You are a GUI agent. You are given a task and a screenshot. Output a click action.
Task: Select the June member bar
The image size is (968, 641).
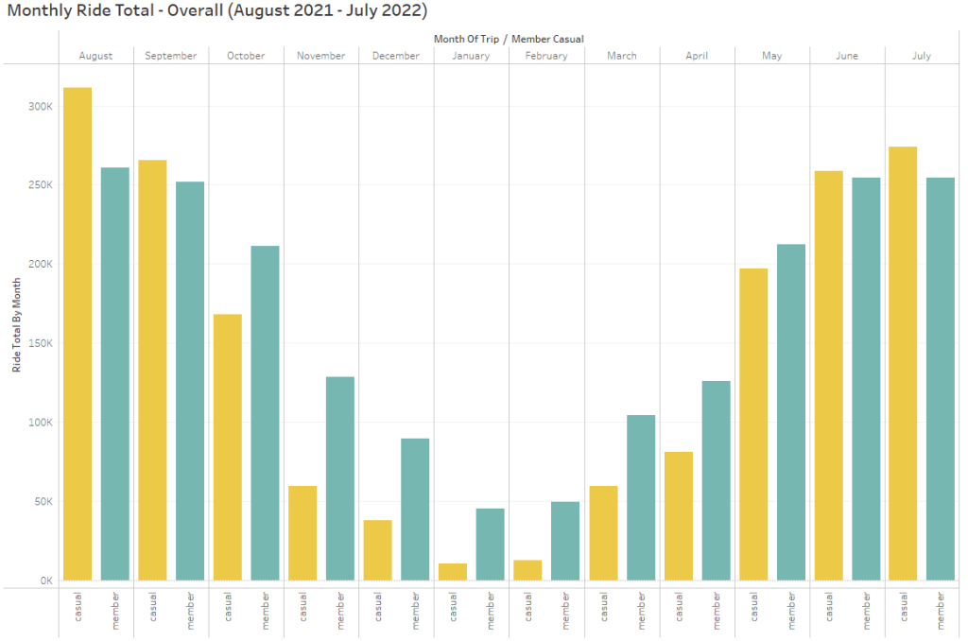866,378
